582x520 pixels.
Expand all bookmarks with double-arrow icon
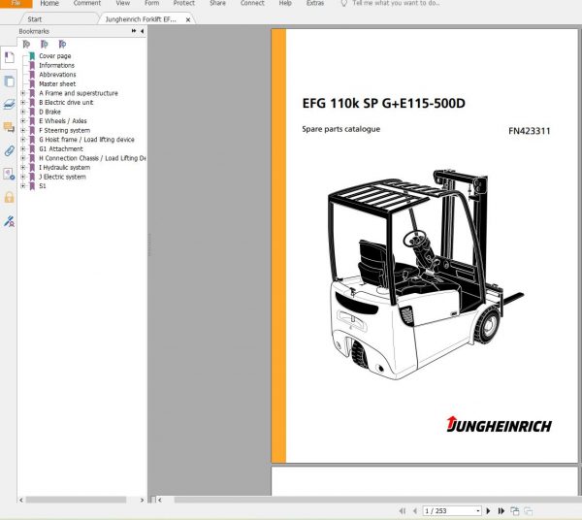134,31
